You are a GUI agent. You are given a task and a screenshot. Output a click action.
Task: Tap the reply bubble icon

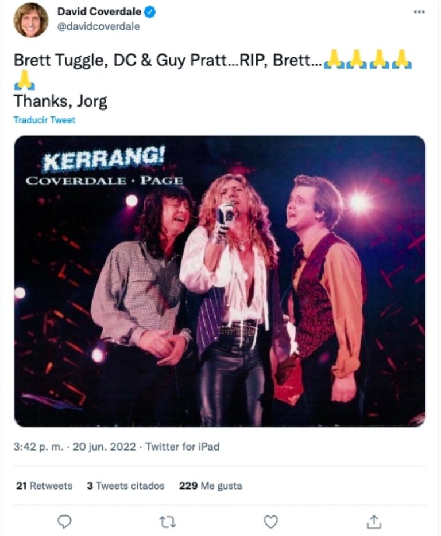tap(65, 521)
